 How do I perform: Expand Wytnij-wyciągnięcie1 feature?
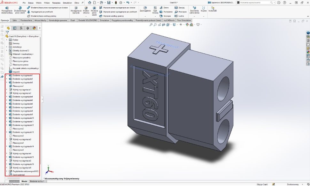click(6, 90)
